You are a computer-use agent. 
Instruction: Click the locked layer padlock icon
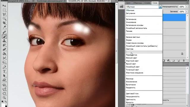pyautogui.click(x=182, y=53)
